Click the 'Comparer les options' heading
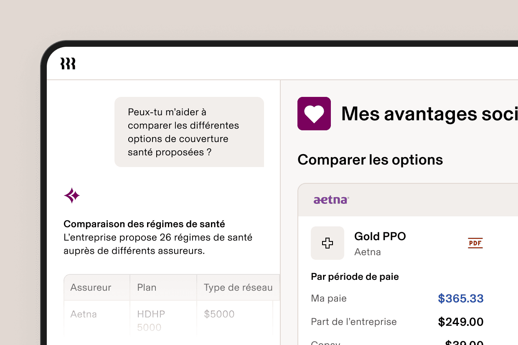 (x=370, y=160)
